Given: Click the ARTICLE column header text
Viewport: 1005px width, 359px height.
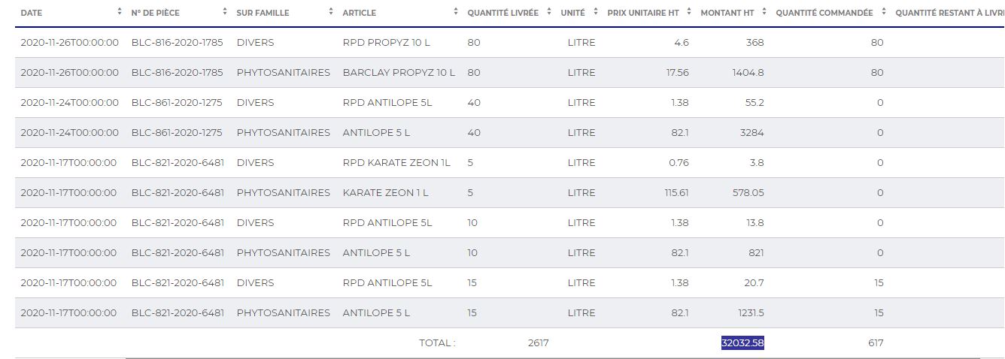Looking at the screenshot, I should (x=359, y=13).
